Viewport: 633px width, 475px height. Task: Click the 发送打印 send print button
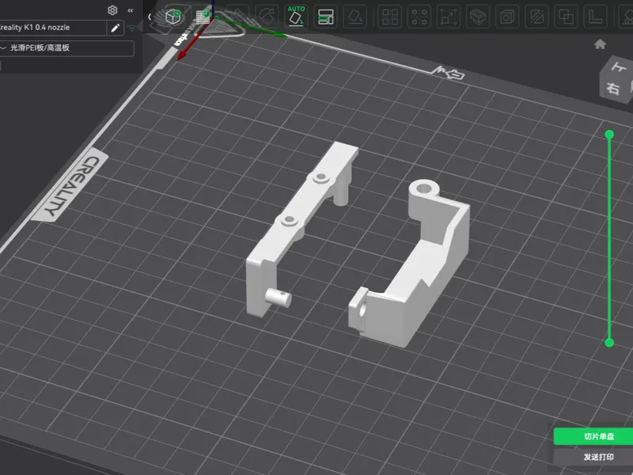click(x=594, y=458)
